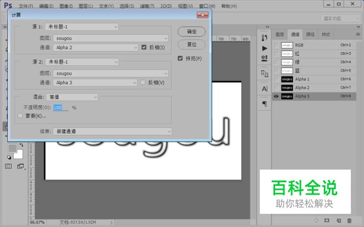364x227 pixels.
Task: Change screen mode icon
Action: coord(21,166)
